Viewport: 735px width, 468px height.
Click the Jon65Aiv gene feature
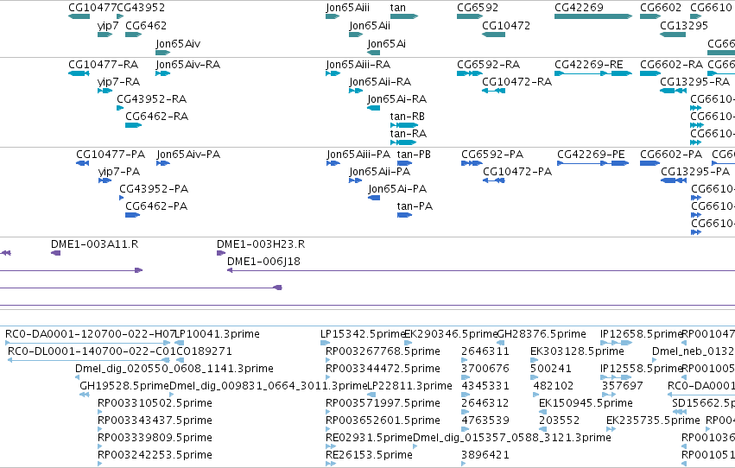tap(162, 53)
